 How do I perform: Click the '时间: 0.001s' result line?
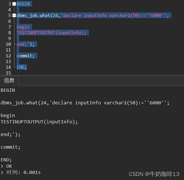[x=21, y=173]
